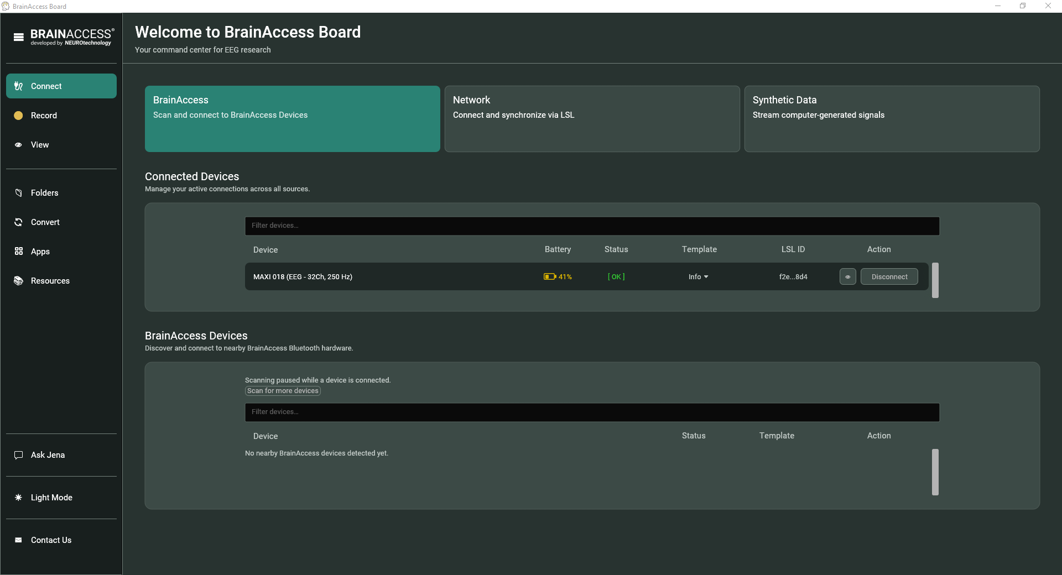Click 'Scanning paused while a device is connected.'
1062x575 pixels.
point(317,380)
